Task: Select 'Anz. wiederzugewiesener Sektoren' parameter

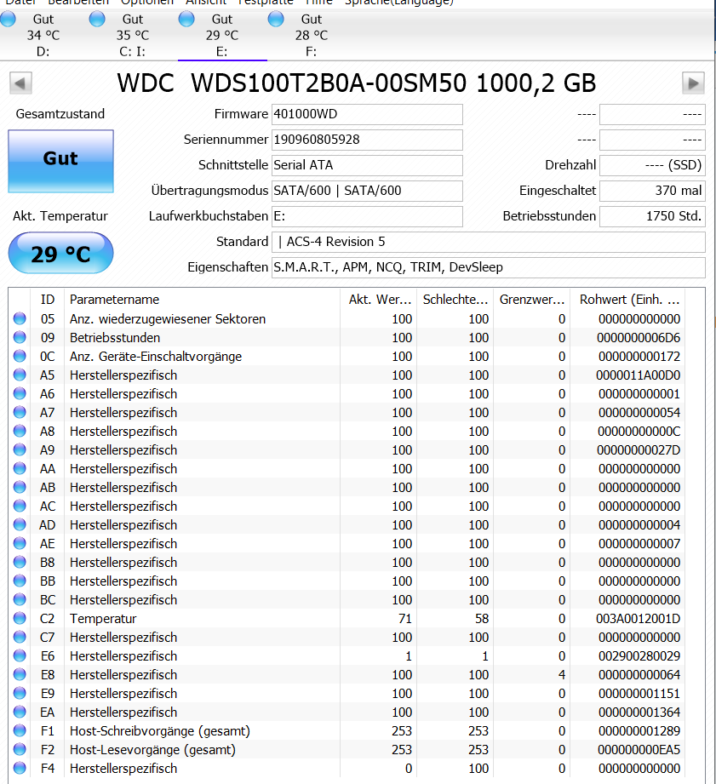Action: 168,319
